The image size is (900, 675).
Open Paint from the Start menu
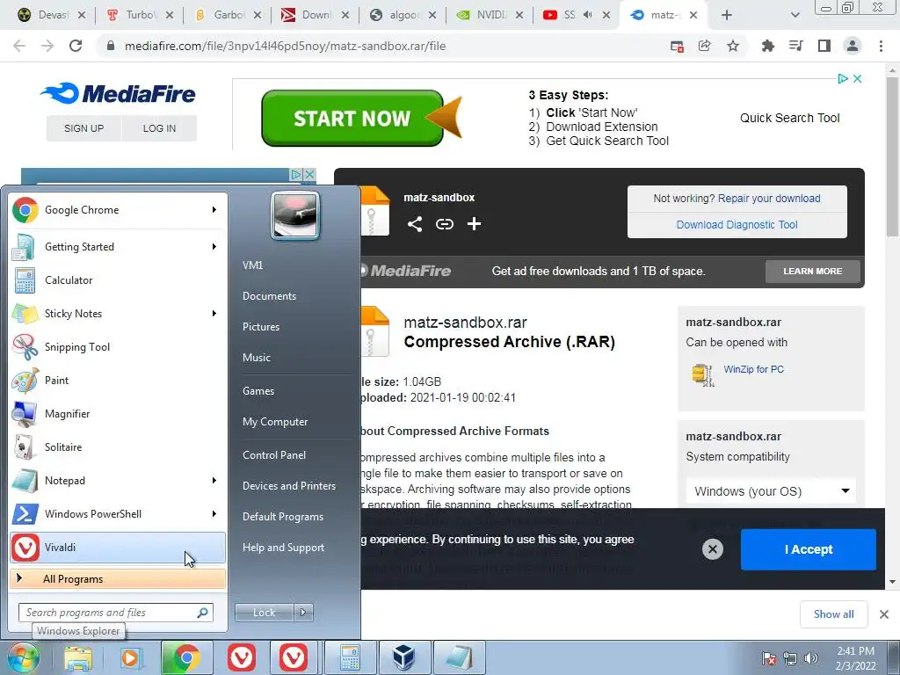tap(118, 380)
